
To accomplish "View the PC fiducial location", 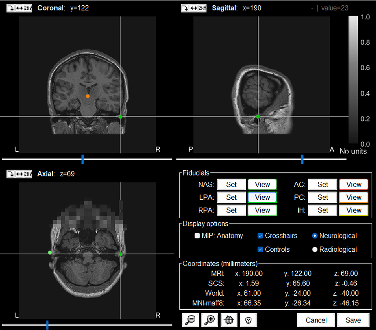I will click(354, 197).
